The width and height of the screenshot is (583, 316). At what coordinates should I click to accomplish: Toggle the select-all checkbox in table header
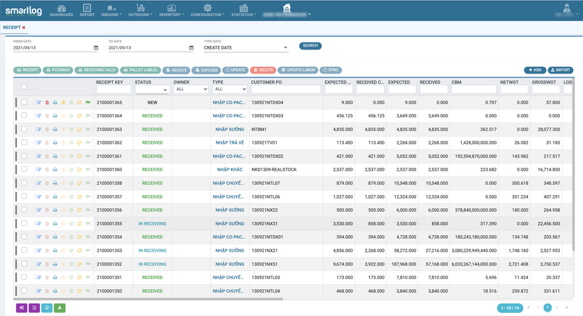pyautogui.click(x=24, y=87)
